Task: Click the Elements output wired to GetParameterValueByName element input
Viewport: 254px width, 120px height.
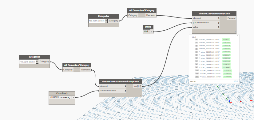Action: pyautogui.click(x=86, y=70)
